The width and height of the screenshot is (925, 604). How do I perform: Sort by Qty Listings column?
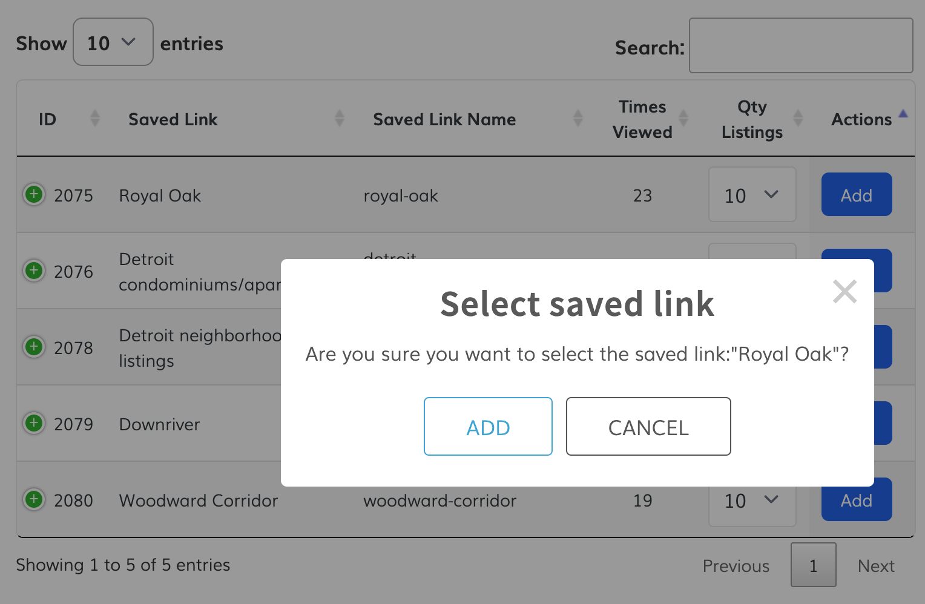(x=752, y=119)
